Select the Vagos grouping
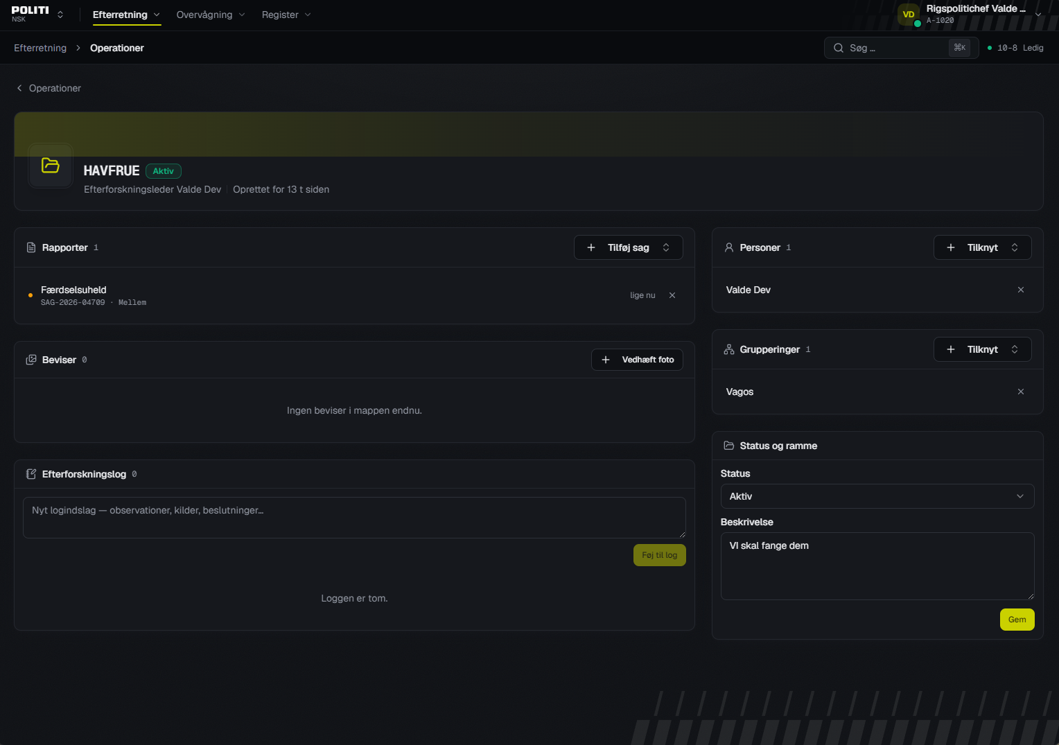 tap(739, 392)
